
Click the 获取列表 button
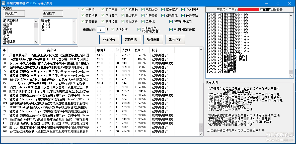click(x=131, y=40)
